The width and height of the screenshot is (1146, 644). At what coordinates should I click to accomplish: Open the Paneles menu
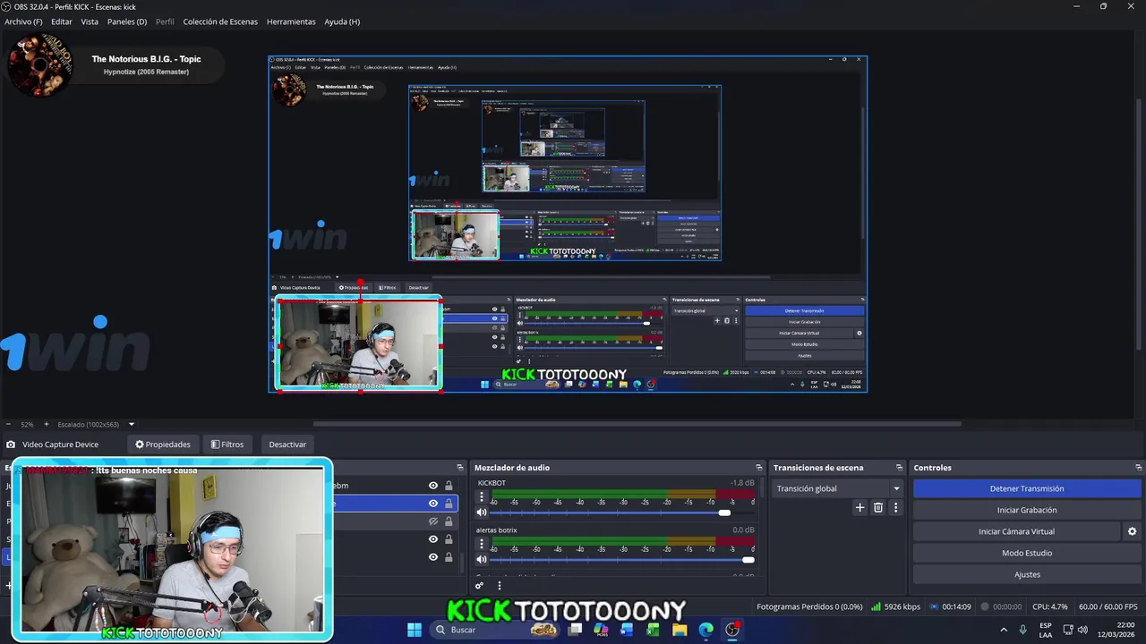127,21
